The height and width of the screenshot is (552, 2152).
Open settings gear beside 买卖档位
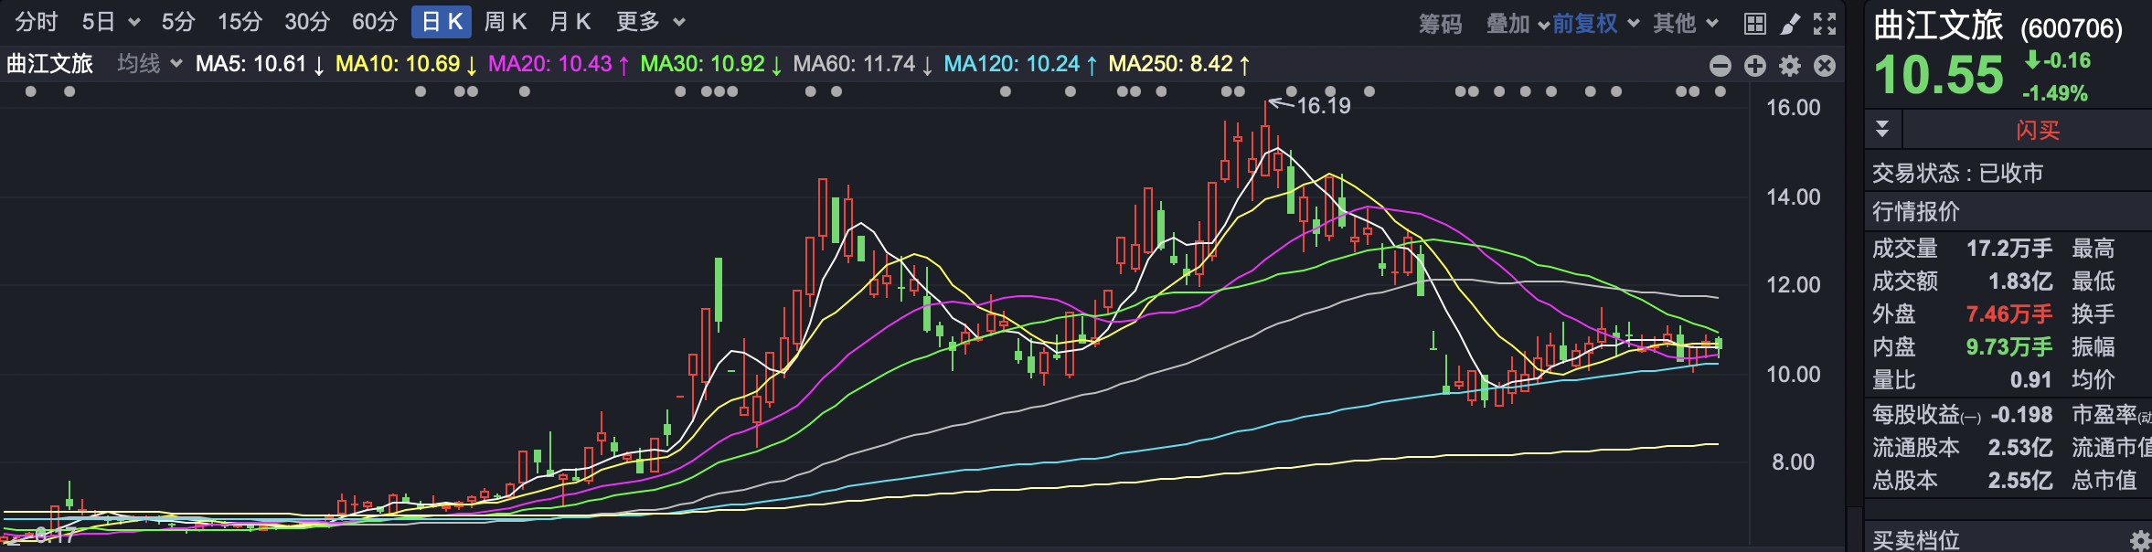(x=2139, y=540)
